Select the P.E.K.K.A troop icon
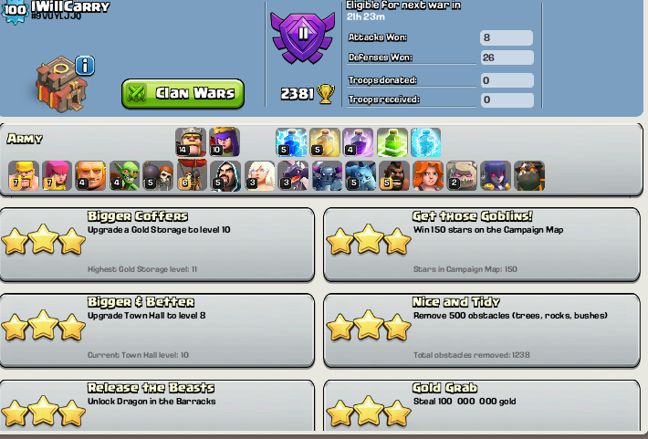This screenshot has height=439, width=648. tap(327, 175)
